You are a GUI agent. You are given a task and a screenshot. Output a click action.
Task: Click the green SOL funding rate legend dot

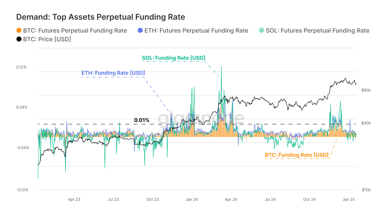(261, 30)
